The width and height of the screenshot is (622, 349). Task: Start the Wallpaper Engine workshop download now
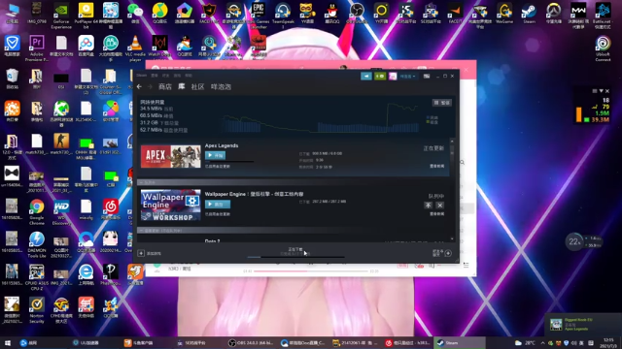click(x=218, y=205)
